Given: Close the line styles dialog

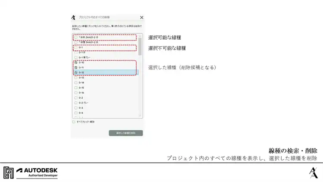Looking at the screenshot, I should pyautogui.click(x=142, y=18).
